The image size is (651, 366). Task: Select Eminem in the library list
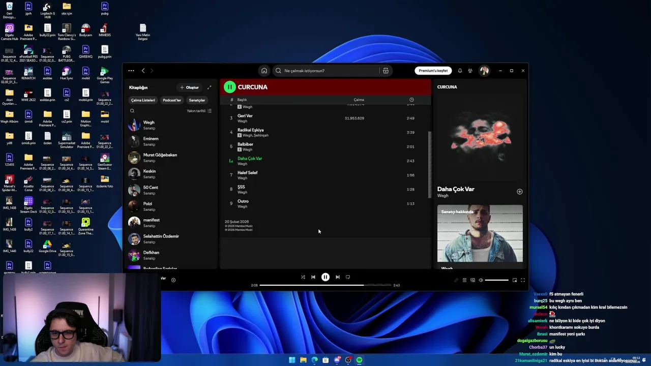click(172, 141)
